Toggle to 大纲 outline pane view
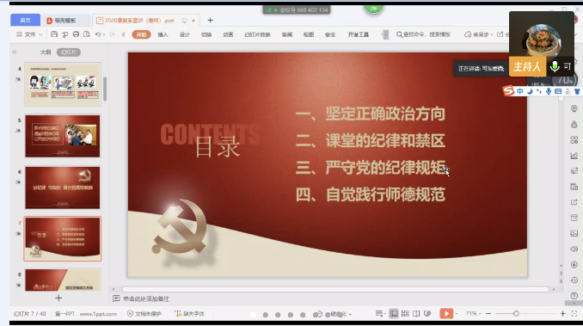583x326 pixels. 46,52
